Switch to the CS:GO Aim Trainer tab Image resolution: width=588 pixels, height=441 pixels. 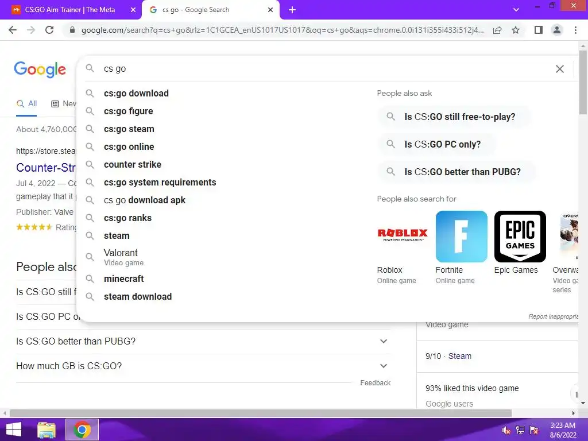[x=71, y=10]
